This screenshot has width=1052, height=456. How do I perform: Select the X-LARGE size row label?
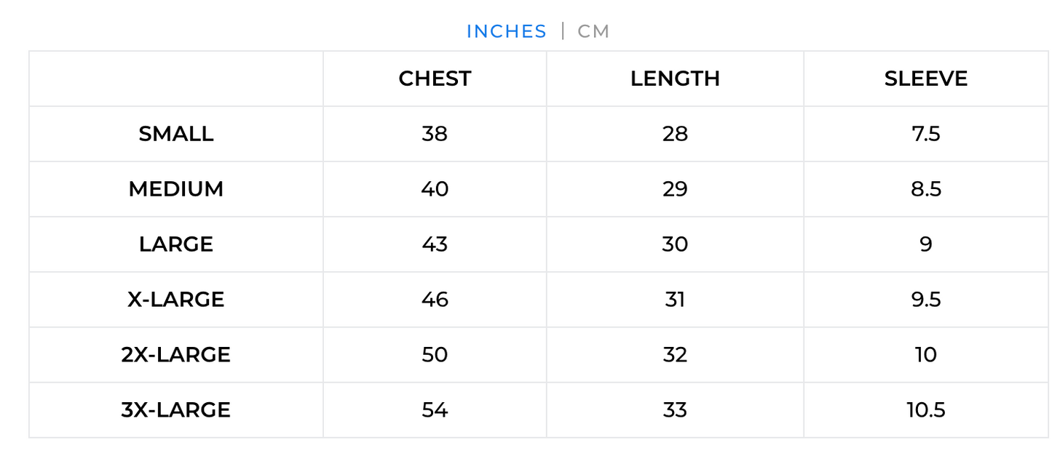pos(176,300)
